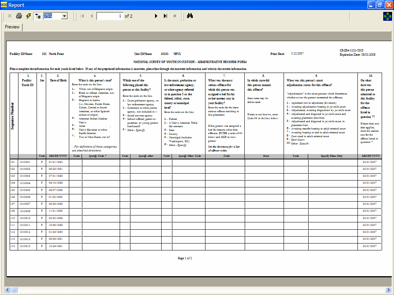Click the Report window title bar icon
394x295 pixels.
[x=4, y=5]
